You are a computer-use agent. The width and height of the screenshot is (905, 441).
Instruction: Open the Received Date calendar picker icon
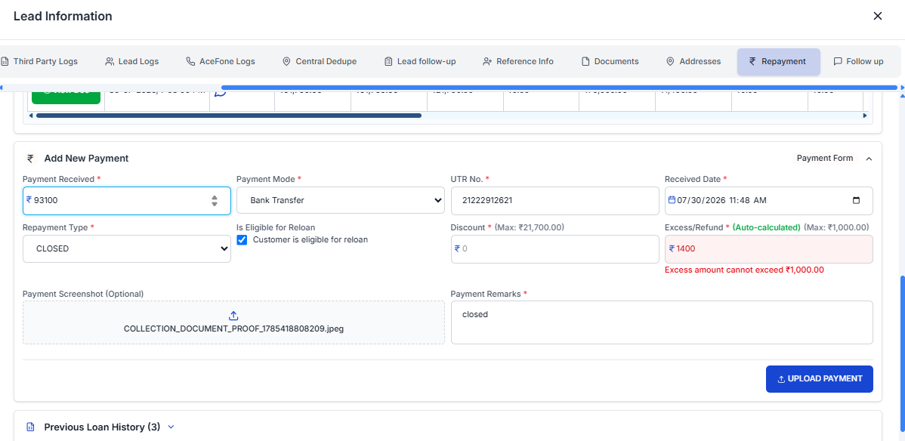[856, 200]
